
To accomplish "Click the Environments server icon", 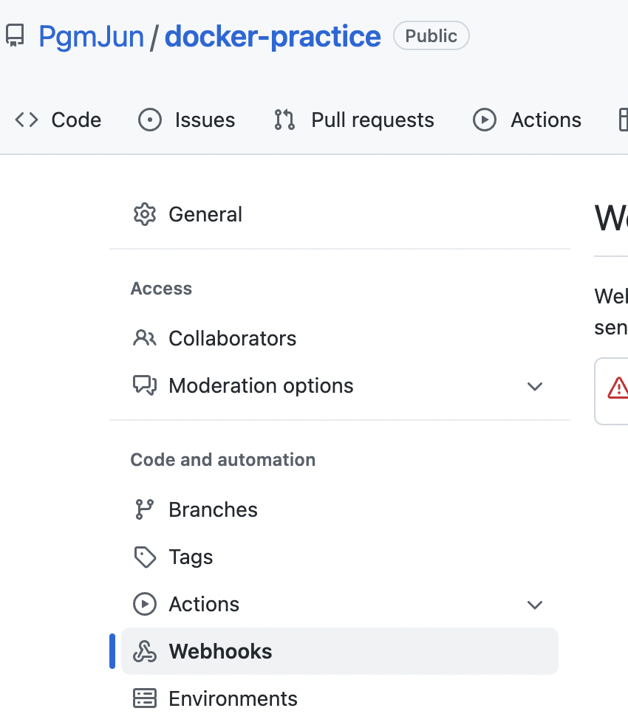I will click(x=145, y=698).
